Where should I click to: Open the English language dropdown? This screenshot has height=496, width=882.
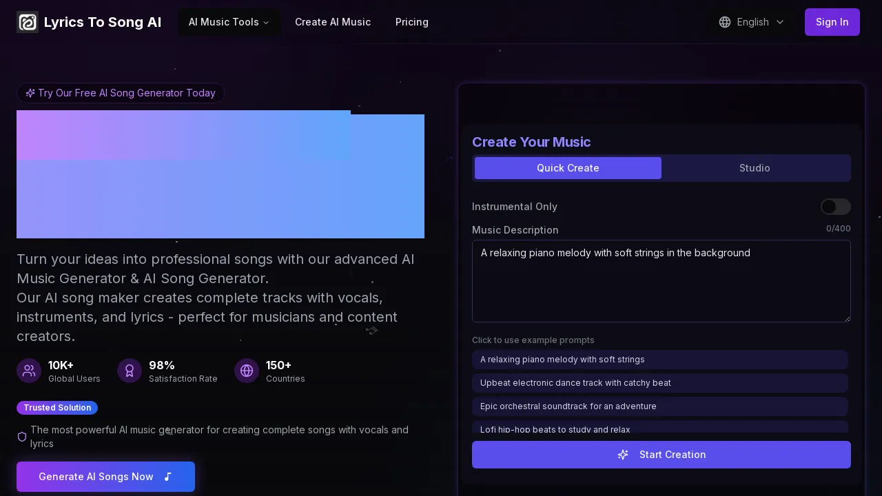pyautogui.click(x=752, y=22)
